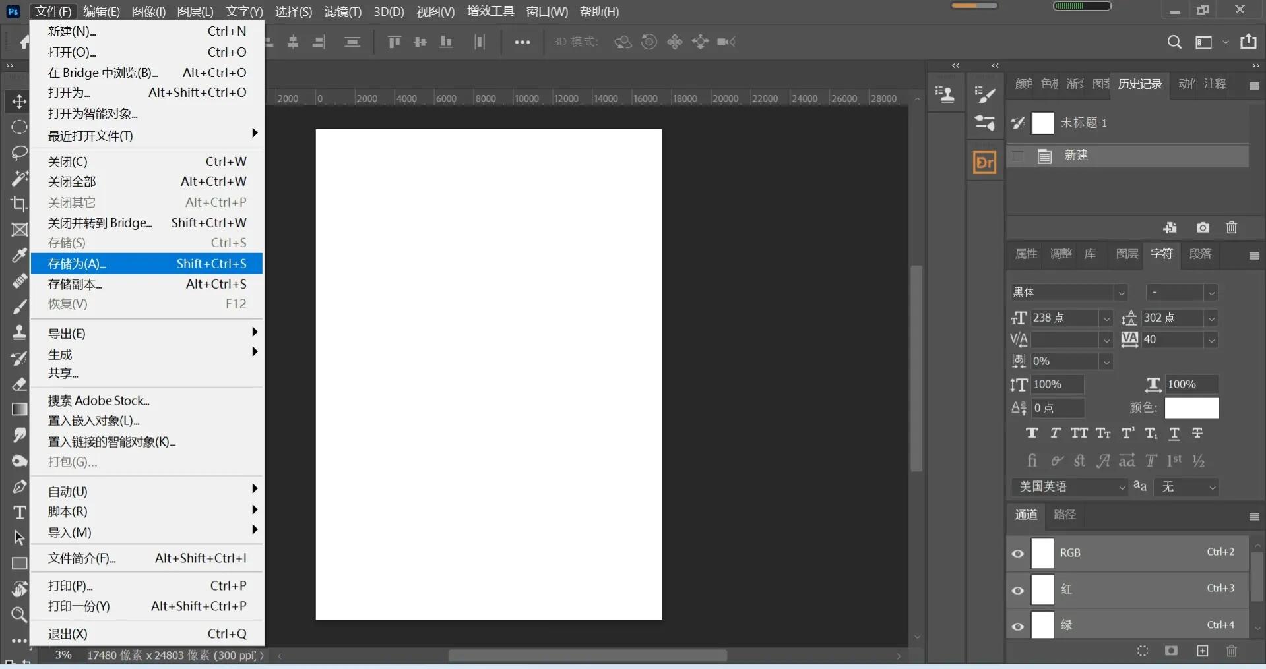Open the 美国英语 language dropdown
Image resolution: width=1266 pixels, height=669 pixels.
[x=1069, y=487]
